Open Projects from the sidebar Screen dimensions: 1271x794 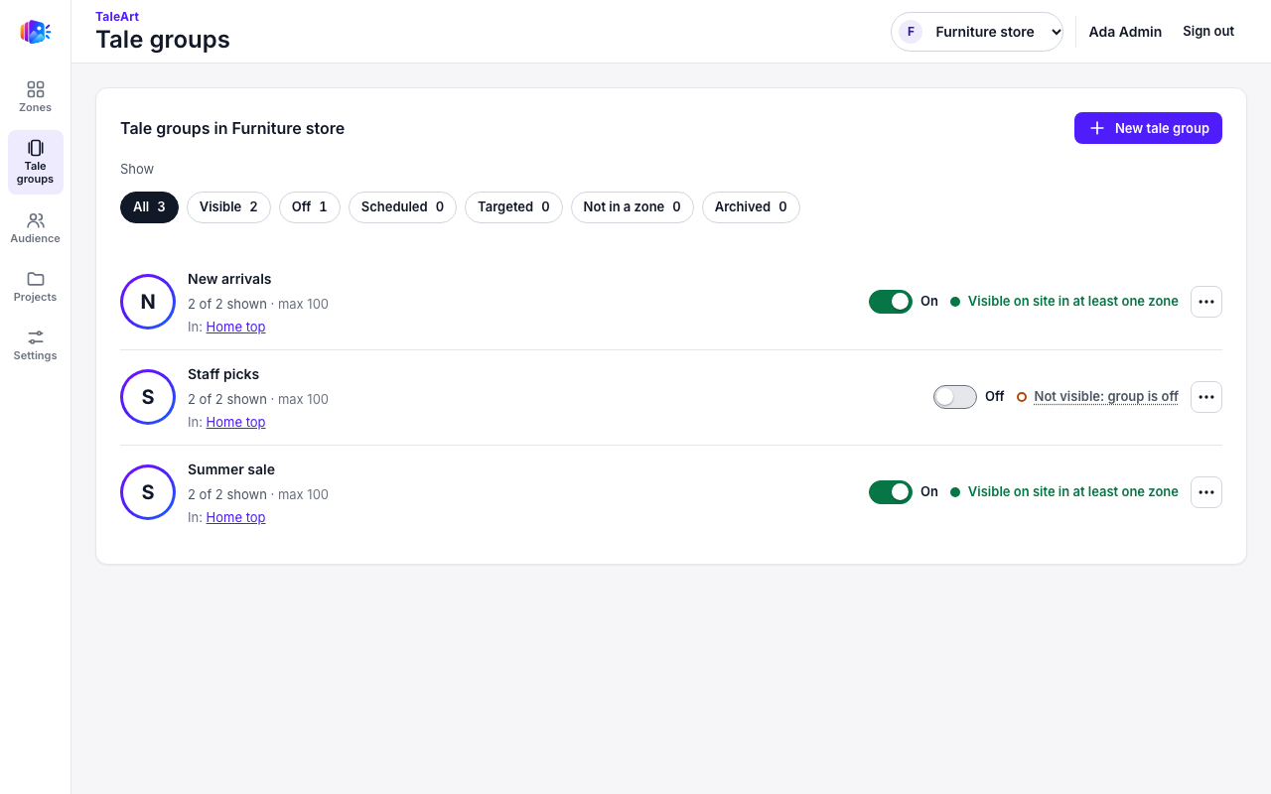[35, 286]
